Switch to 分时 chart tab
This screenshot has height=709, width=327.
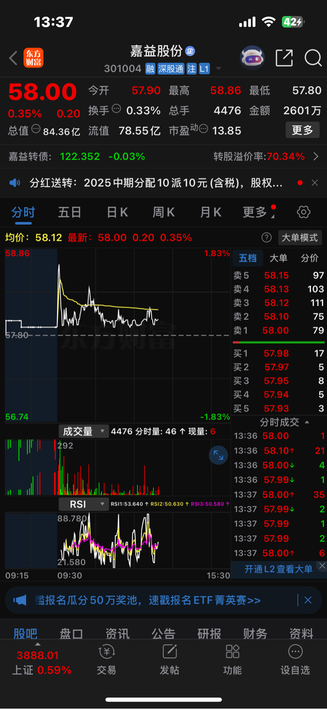[x=23, y=212]
